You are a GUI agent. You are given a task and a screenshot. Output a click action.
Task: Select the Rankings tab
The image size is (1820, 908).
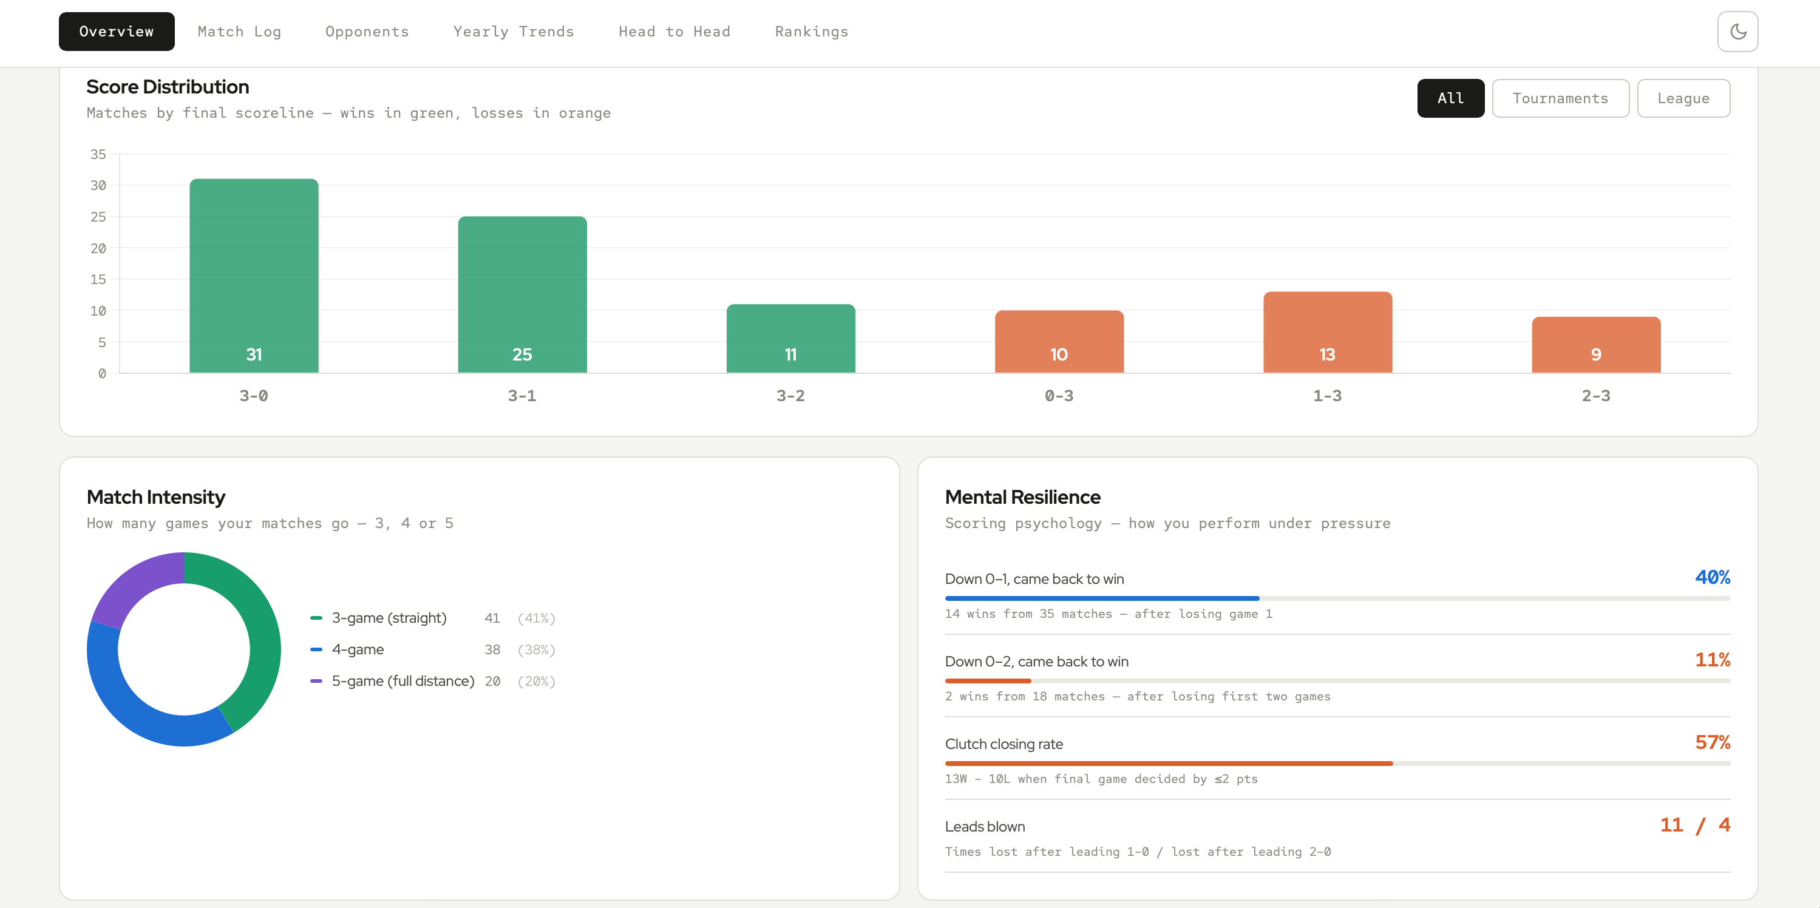pos(811,32)
